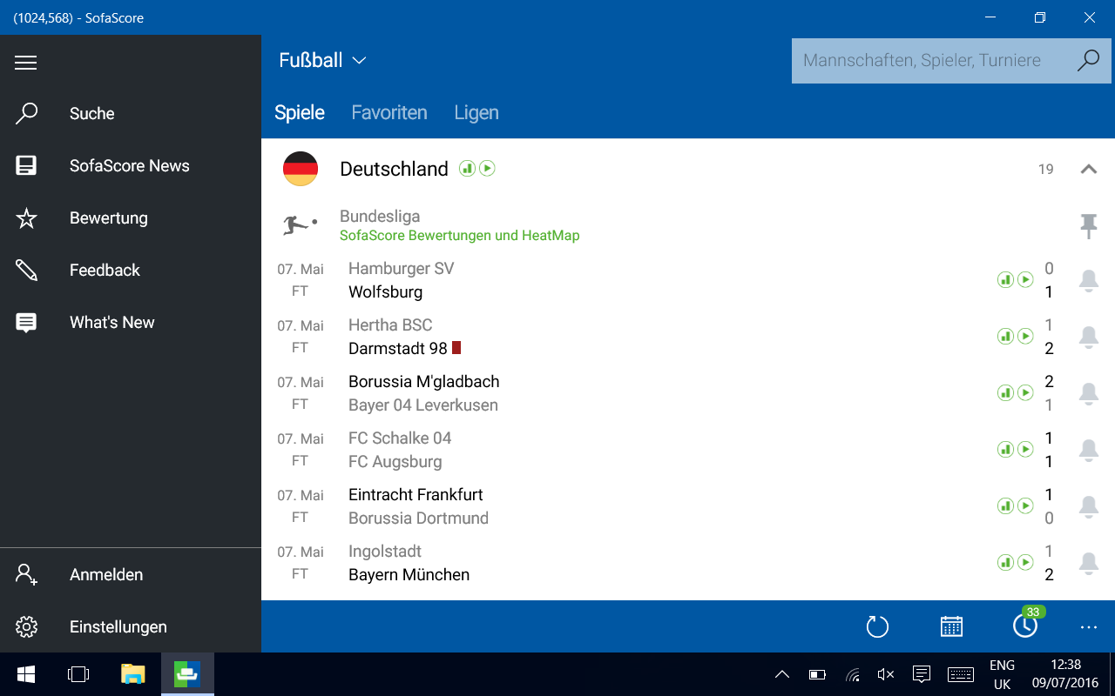The image size is (1115, 696).
Task: Select the Bayern München team name
Action: click(x=409, y=575)
